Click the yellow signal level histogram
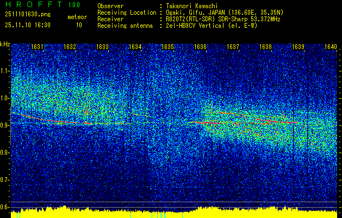Viewport: 342px width, 218px height. [x=174, y=213]
